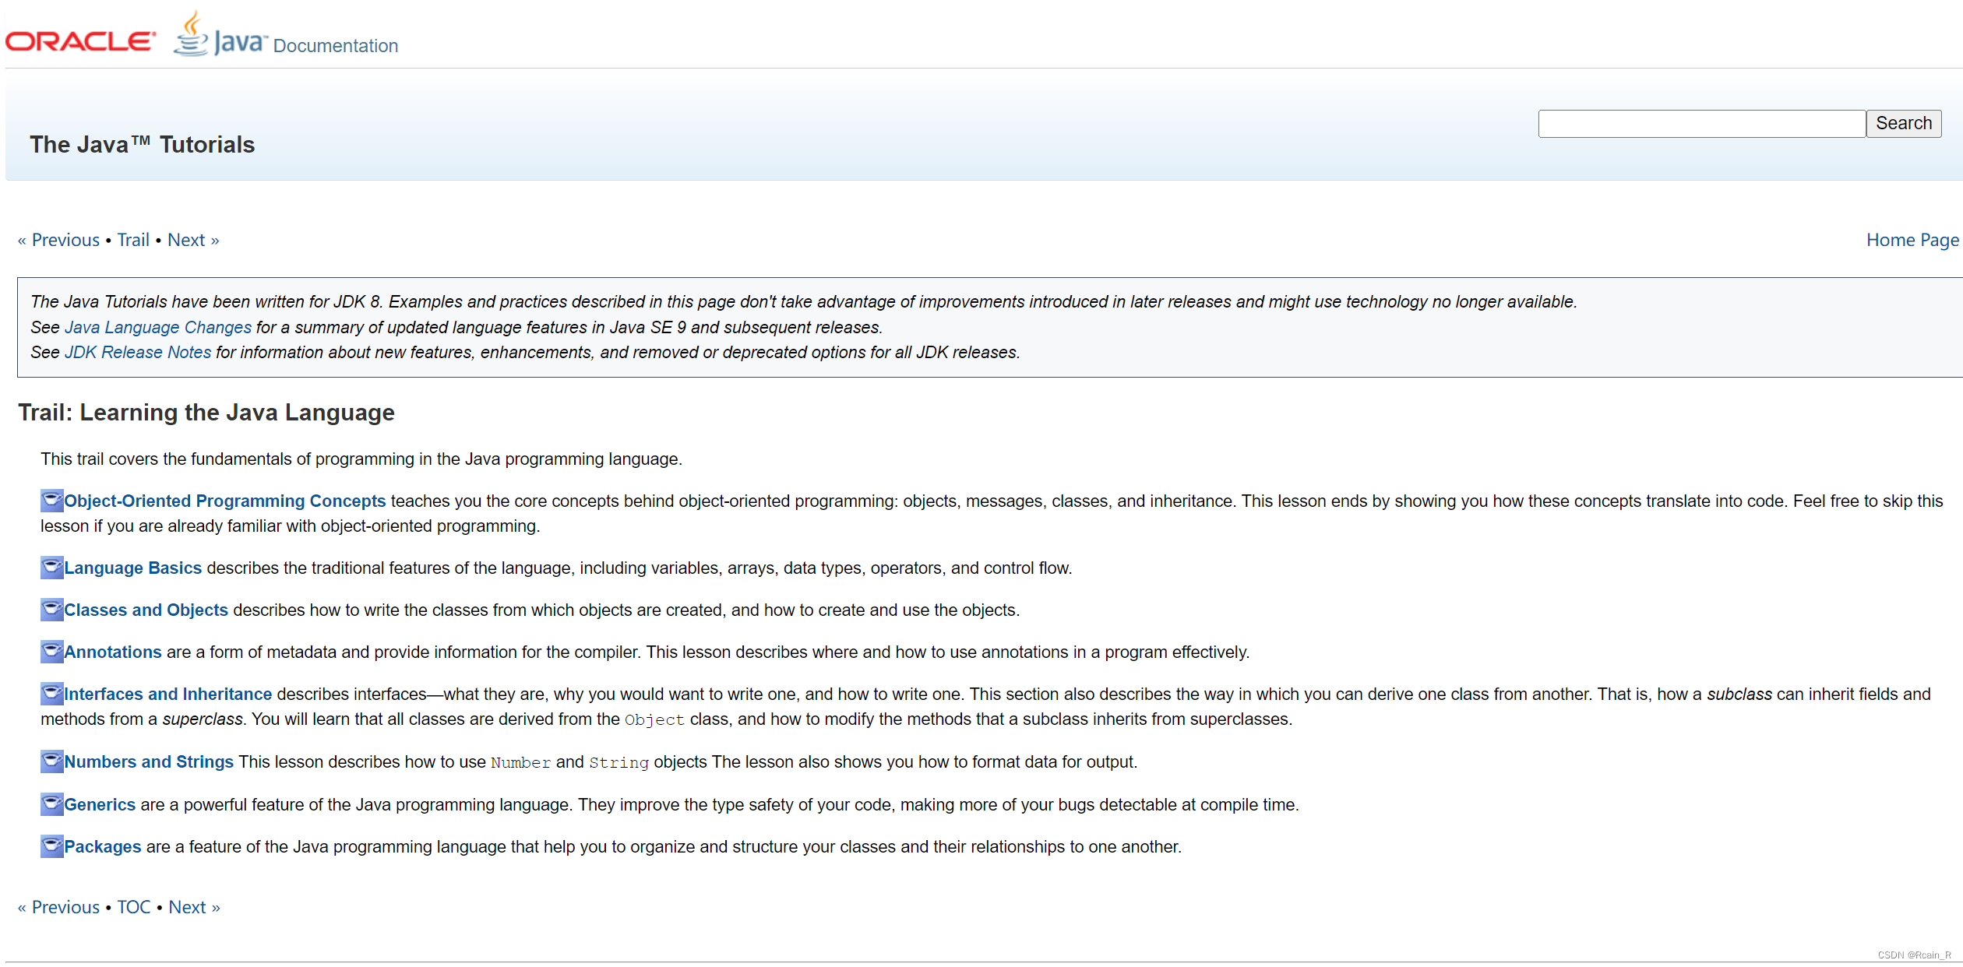Go to the Home Page link
Viewport: 1963px width, 967px height.
coord(1912,240)
